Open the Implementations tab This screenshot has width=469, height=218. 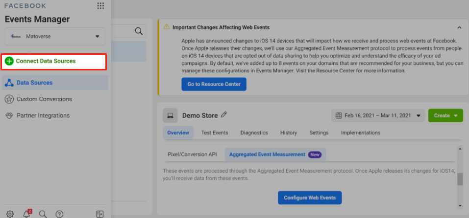361,133
